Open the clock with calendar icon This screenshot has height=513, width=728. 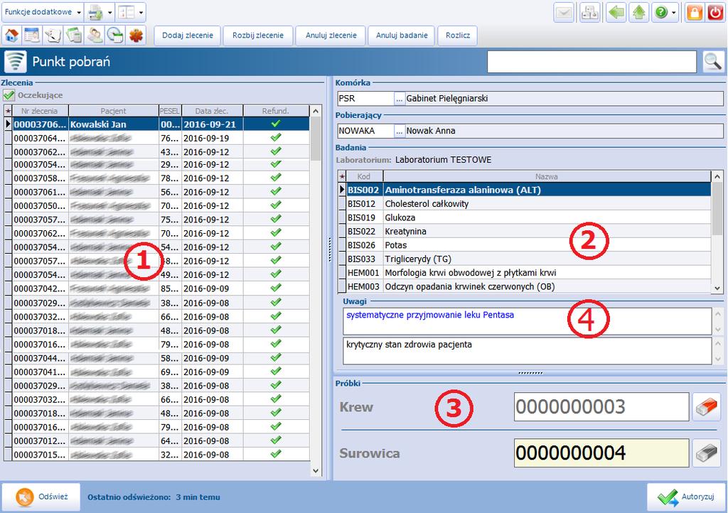[x=115, y=36]
